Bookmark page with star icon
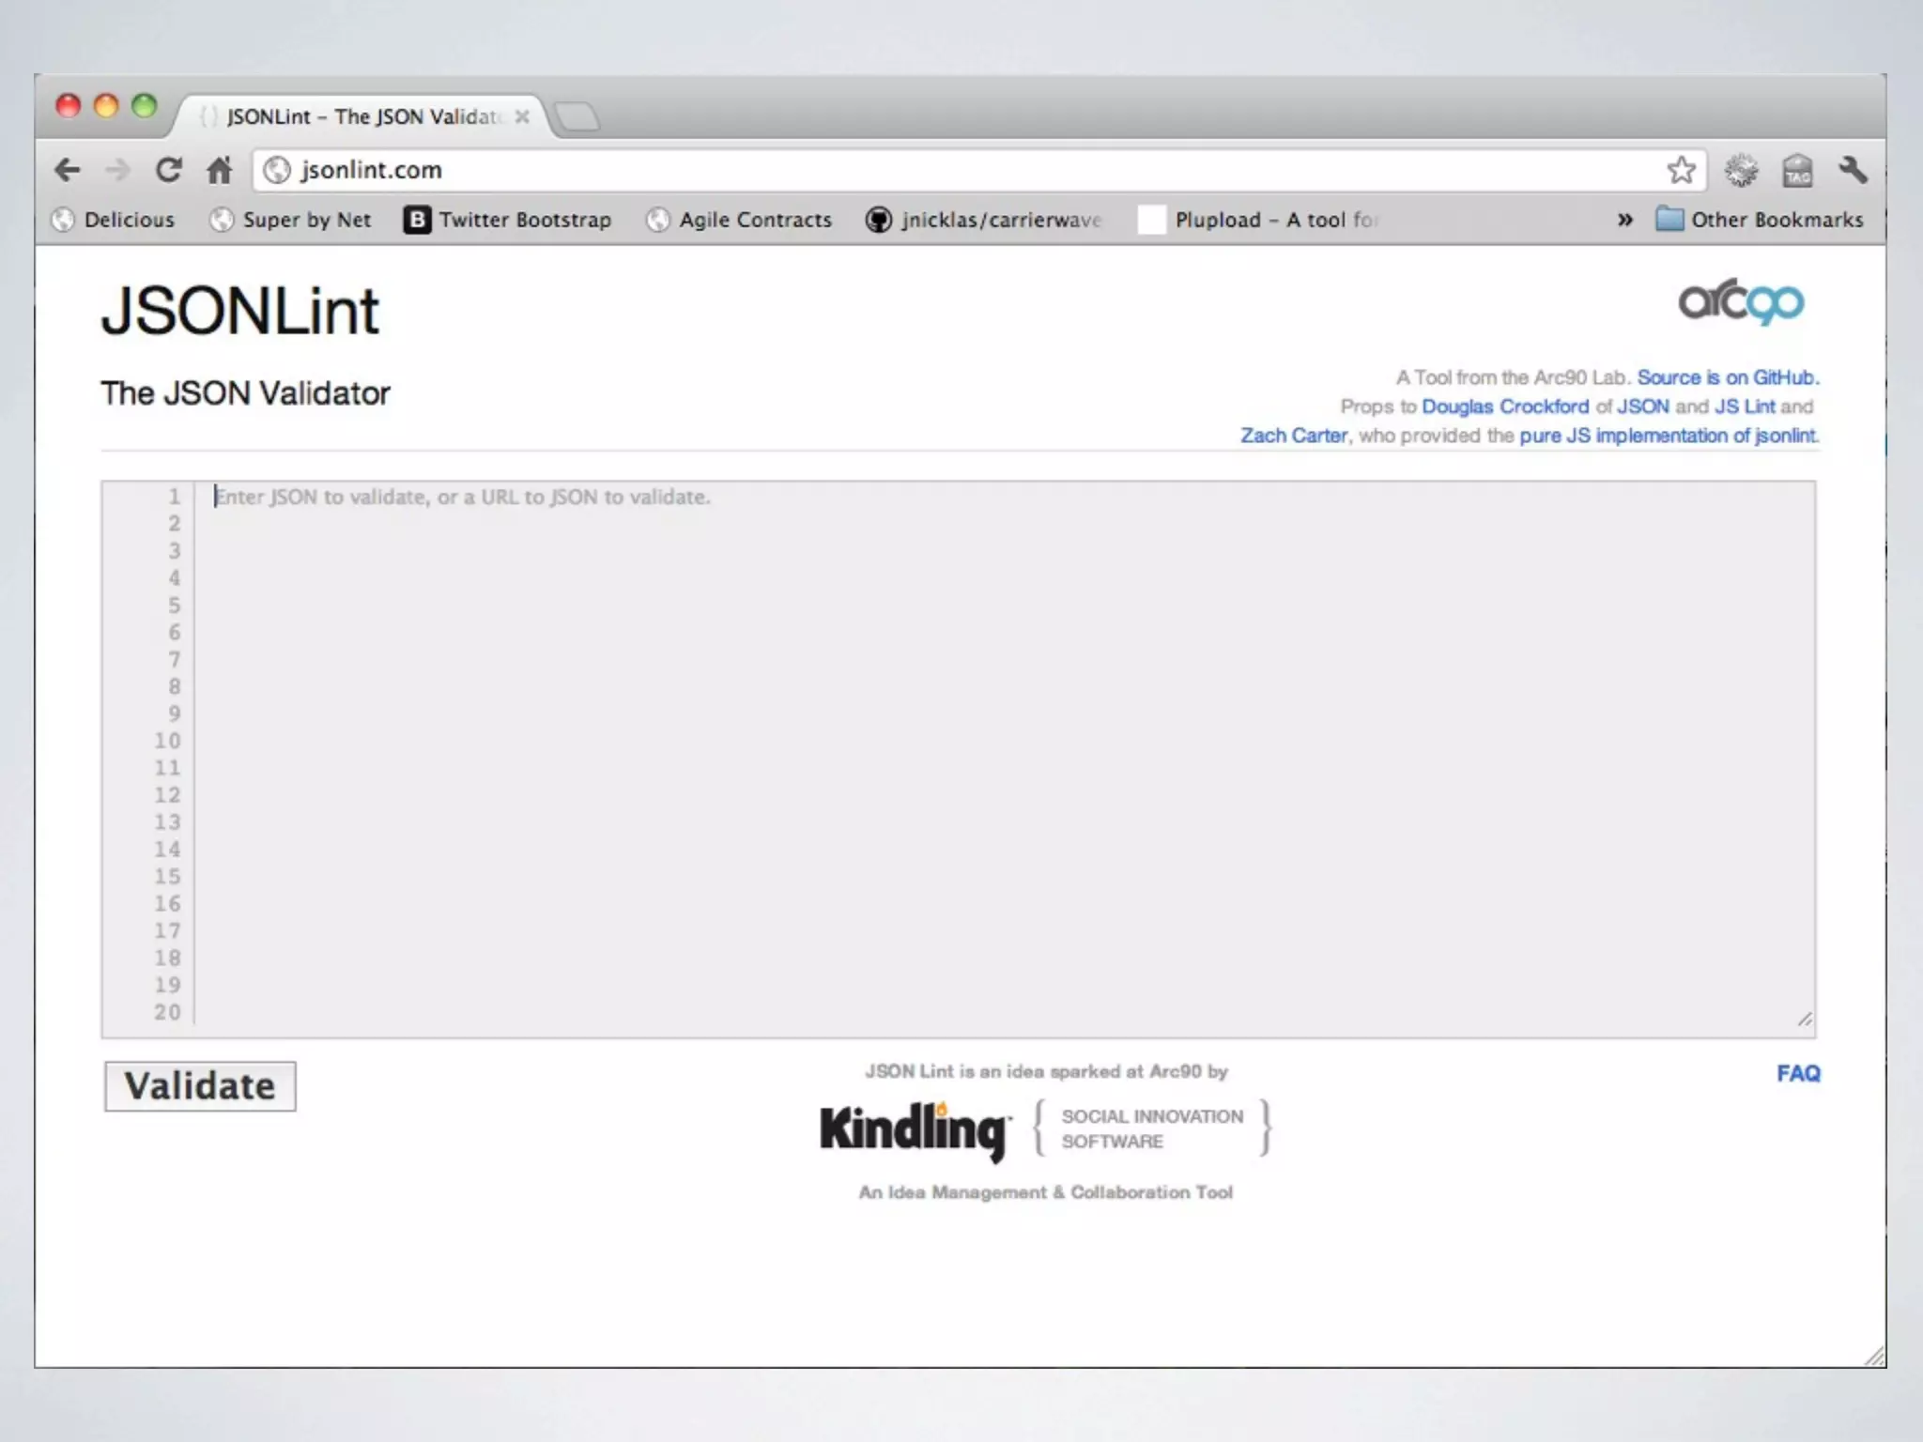 point(1681,170)
